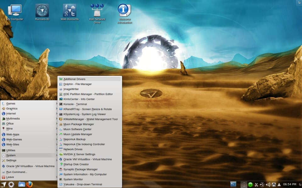Expand Multimedia submenu

click(x=30, y=118)
